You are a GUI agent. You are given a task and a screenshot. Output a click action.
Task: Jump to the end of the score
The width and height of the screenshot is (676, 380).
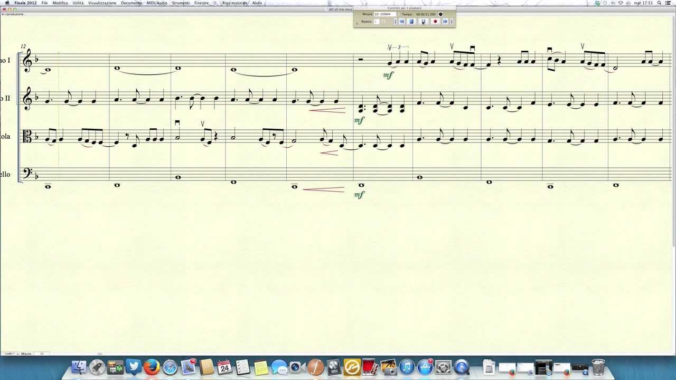point(452,22)
